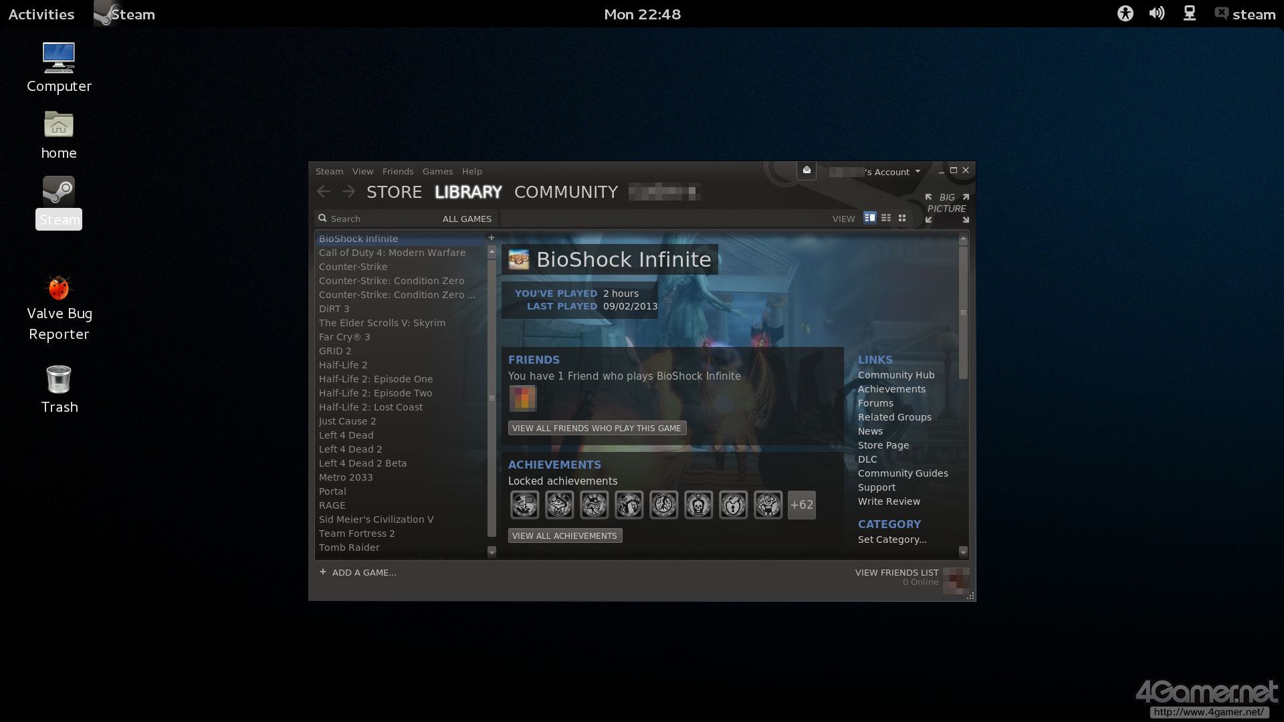Open the system volume icon in top bar
Screen dimensions: 1284x722
1156,13
